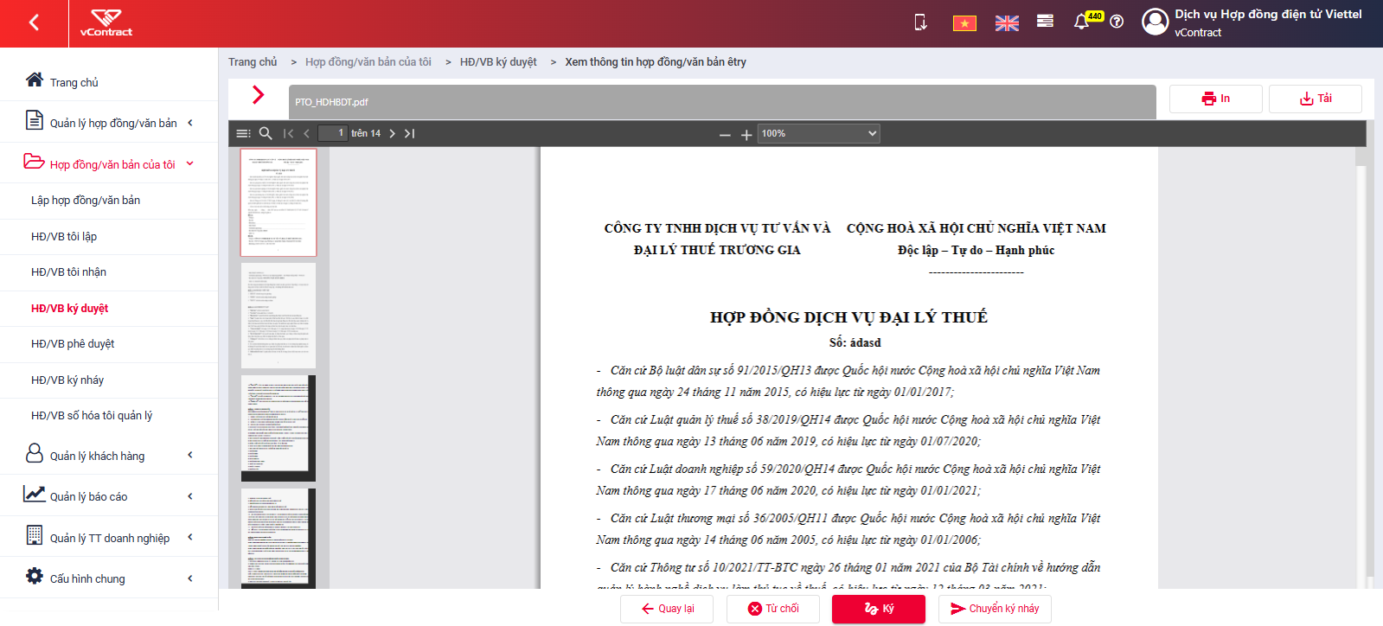Image resolution: width=1383 pixels, height=626 pixels.
Task: Zoom in the PDF document
Action: [x=746, y=135]
